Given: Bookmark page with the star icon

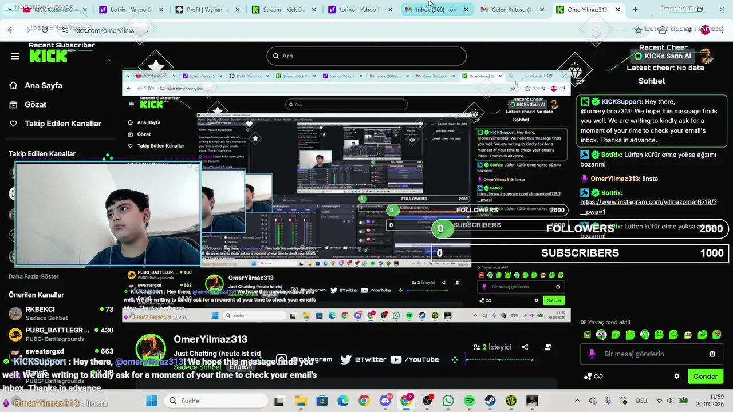Looking at the screenshot, I should point(638,30).
